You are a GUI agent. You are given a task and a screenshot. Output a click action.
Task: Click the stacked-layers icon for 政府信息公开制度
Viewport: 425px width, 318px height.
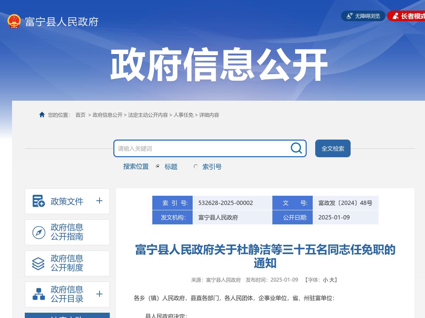coord(38,263)
